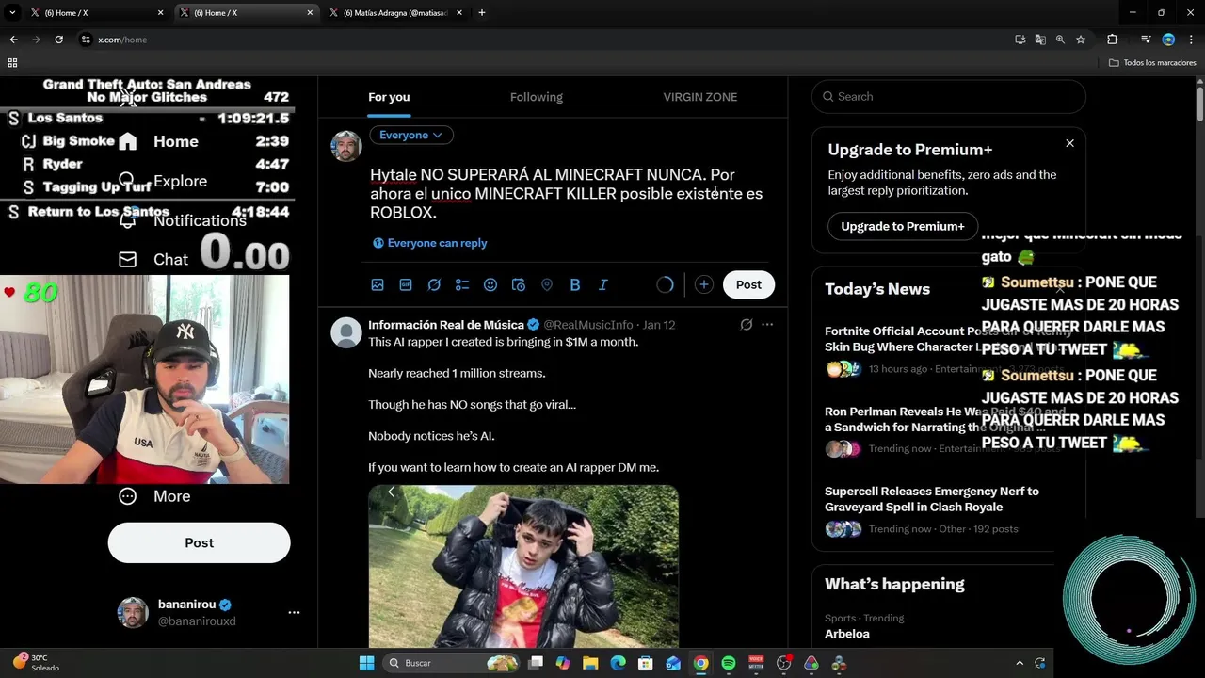
Task: Open OBS Studio from the taskbar
Action: (783, 663)
